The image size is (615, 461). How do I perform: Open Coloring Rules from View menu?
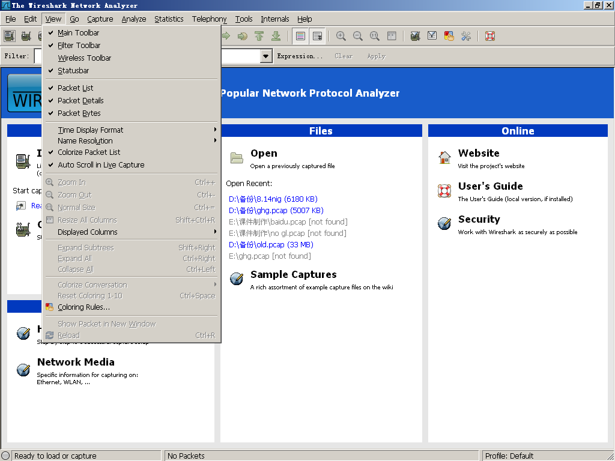pyautogui.click(x=132, y=307)
